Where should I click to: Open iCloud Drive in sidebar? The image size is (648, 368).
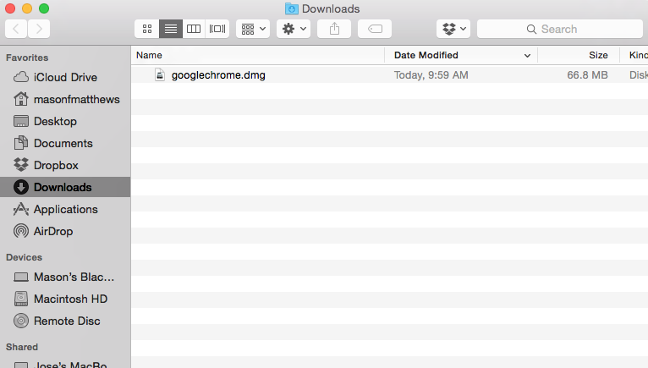(65, 77)
